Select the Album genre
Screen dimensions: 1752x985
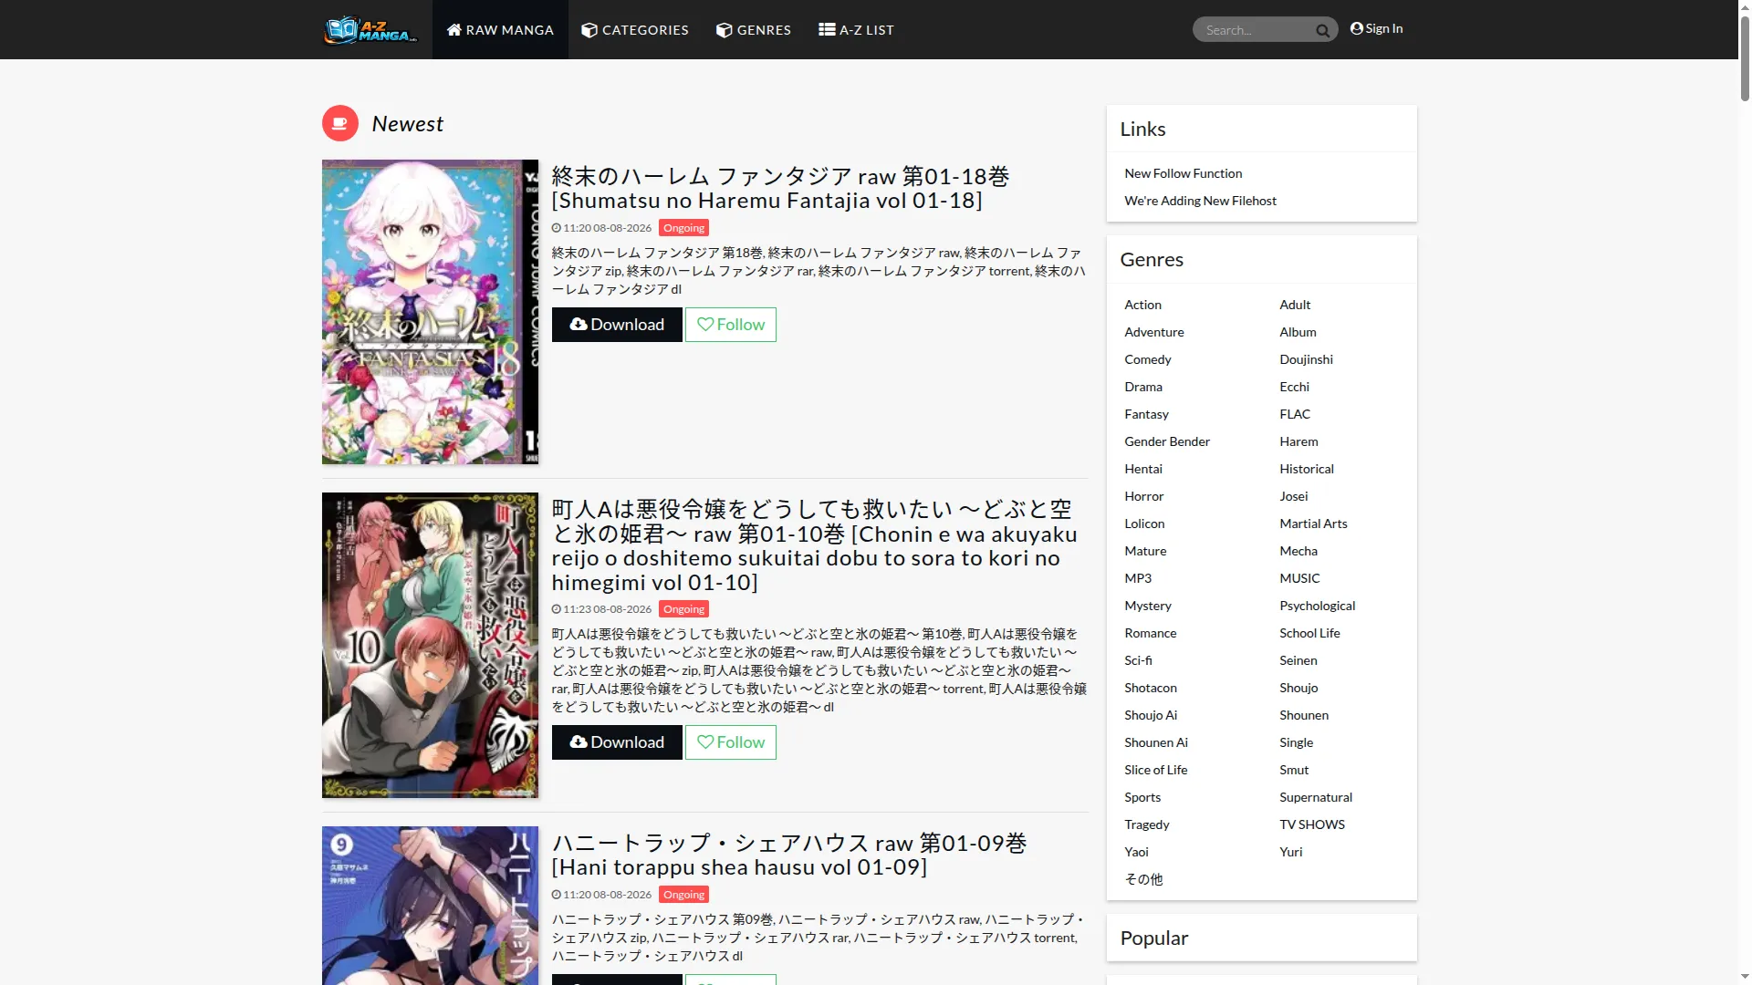[1298, 332]
